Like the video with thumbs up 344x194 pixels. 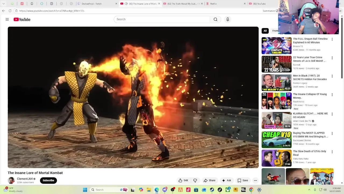click(183, 181)
